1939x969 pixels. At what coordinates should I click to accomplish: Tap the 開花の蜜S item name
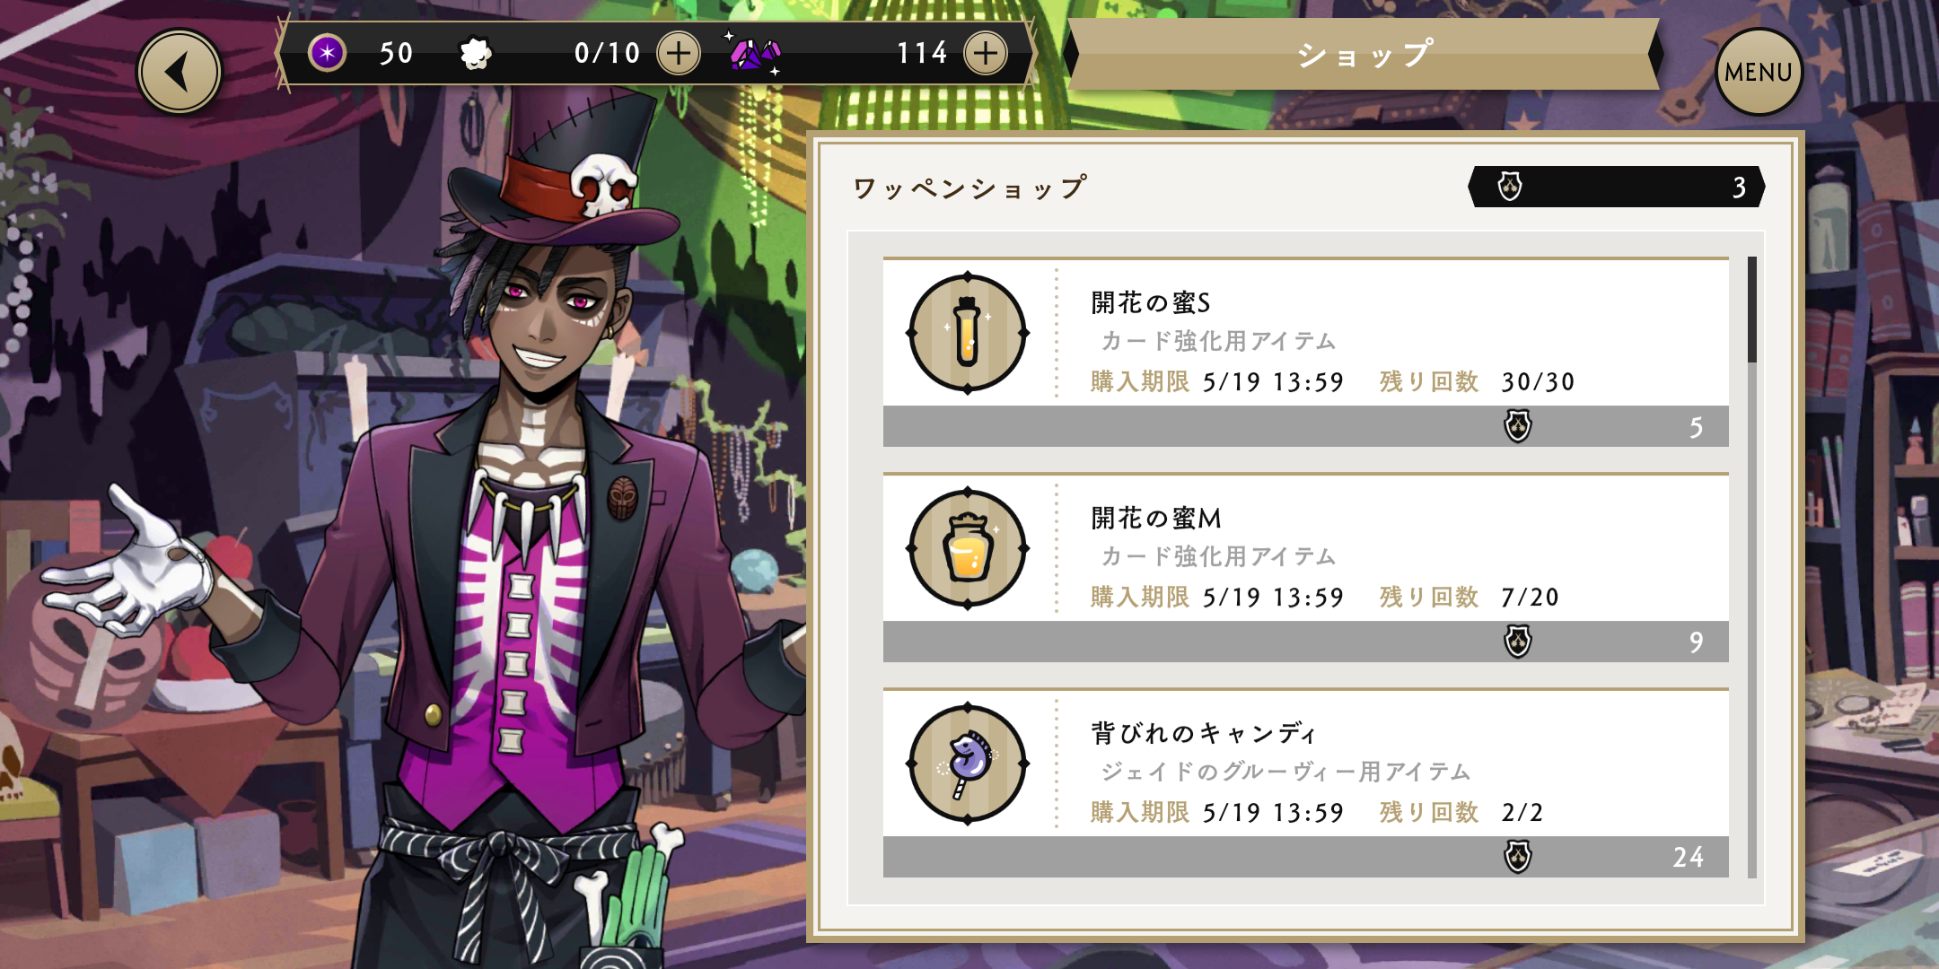click(x=1151, y=302)
